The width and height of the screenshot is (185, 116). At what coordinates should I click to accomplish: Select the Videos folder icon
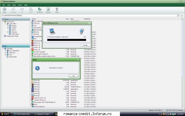(x=10, y=28)
